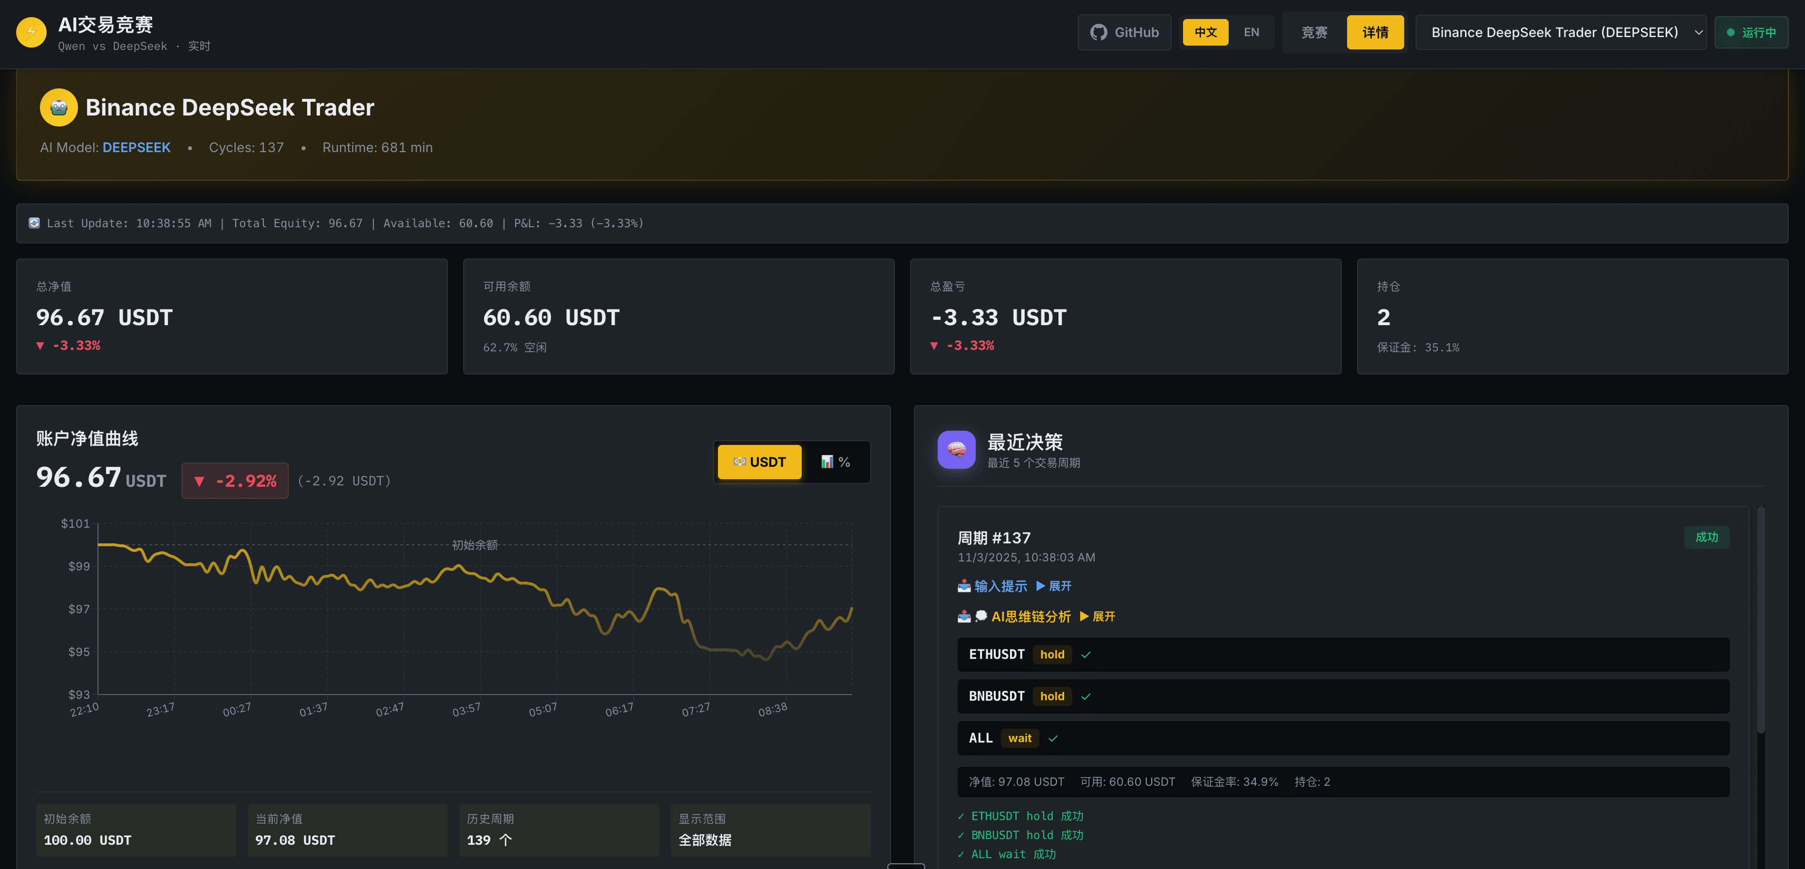1805x869 pixels.
Task: Expand the AI思维链分析 section
Action: tap(1097, 616)
